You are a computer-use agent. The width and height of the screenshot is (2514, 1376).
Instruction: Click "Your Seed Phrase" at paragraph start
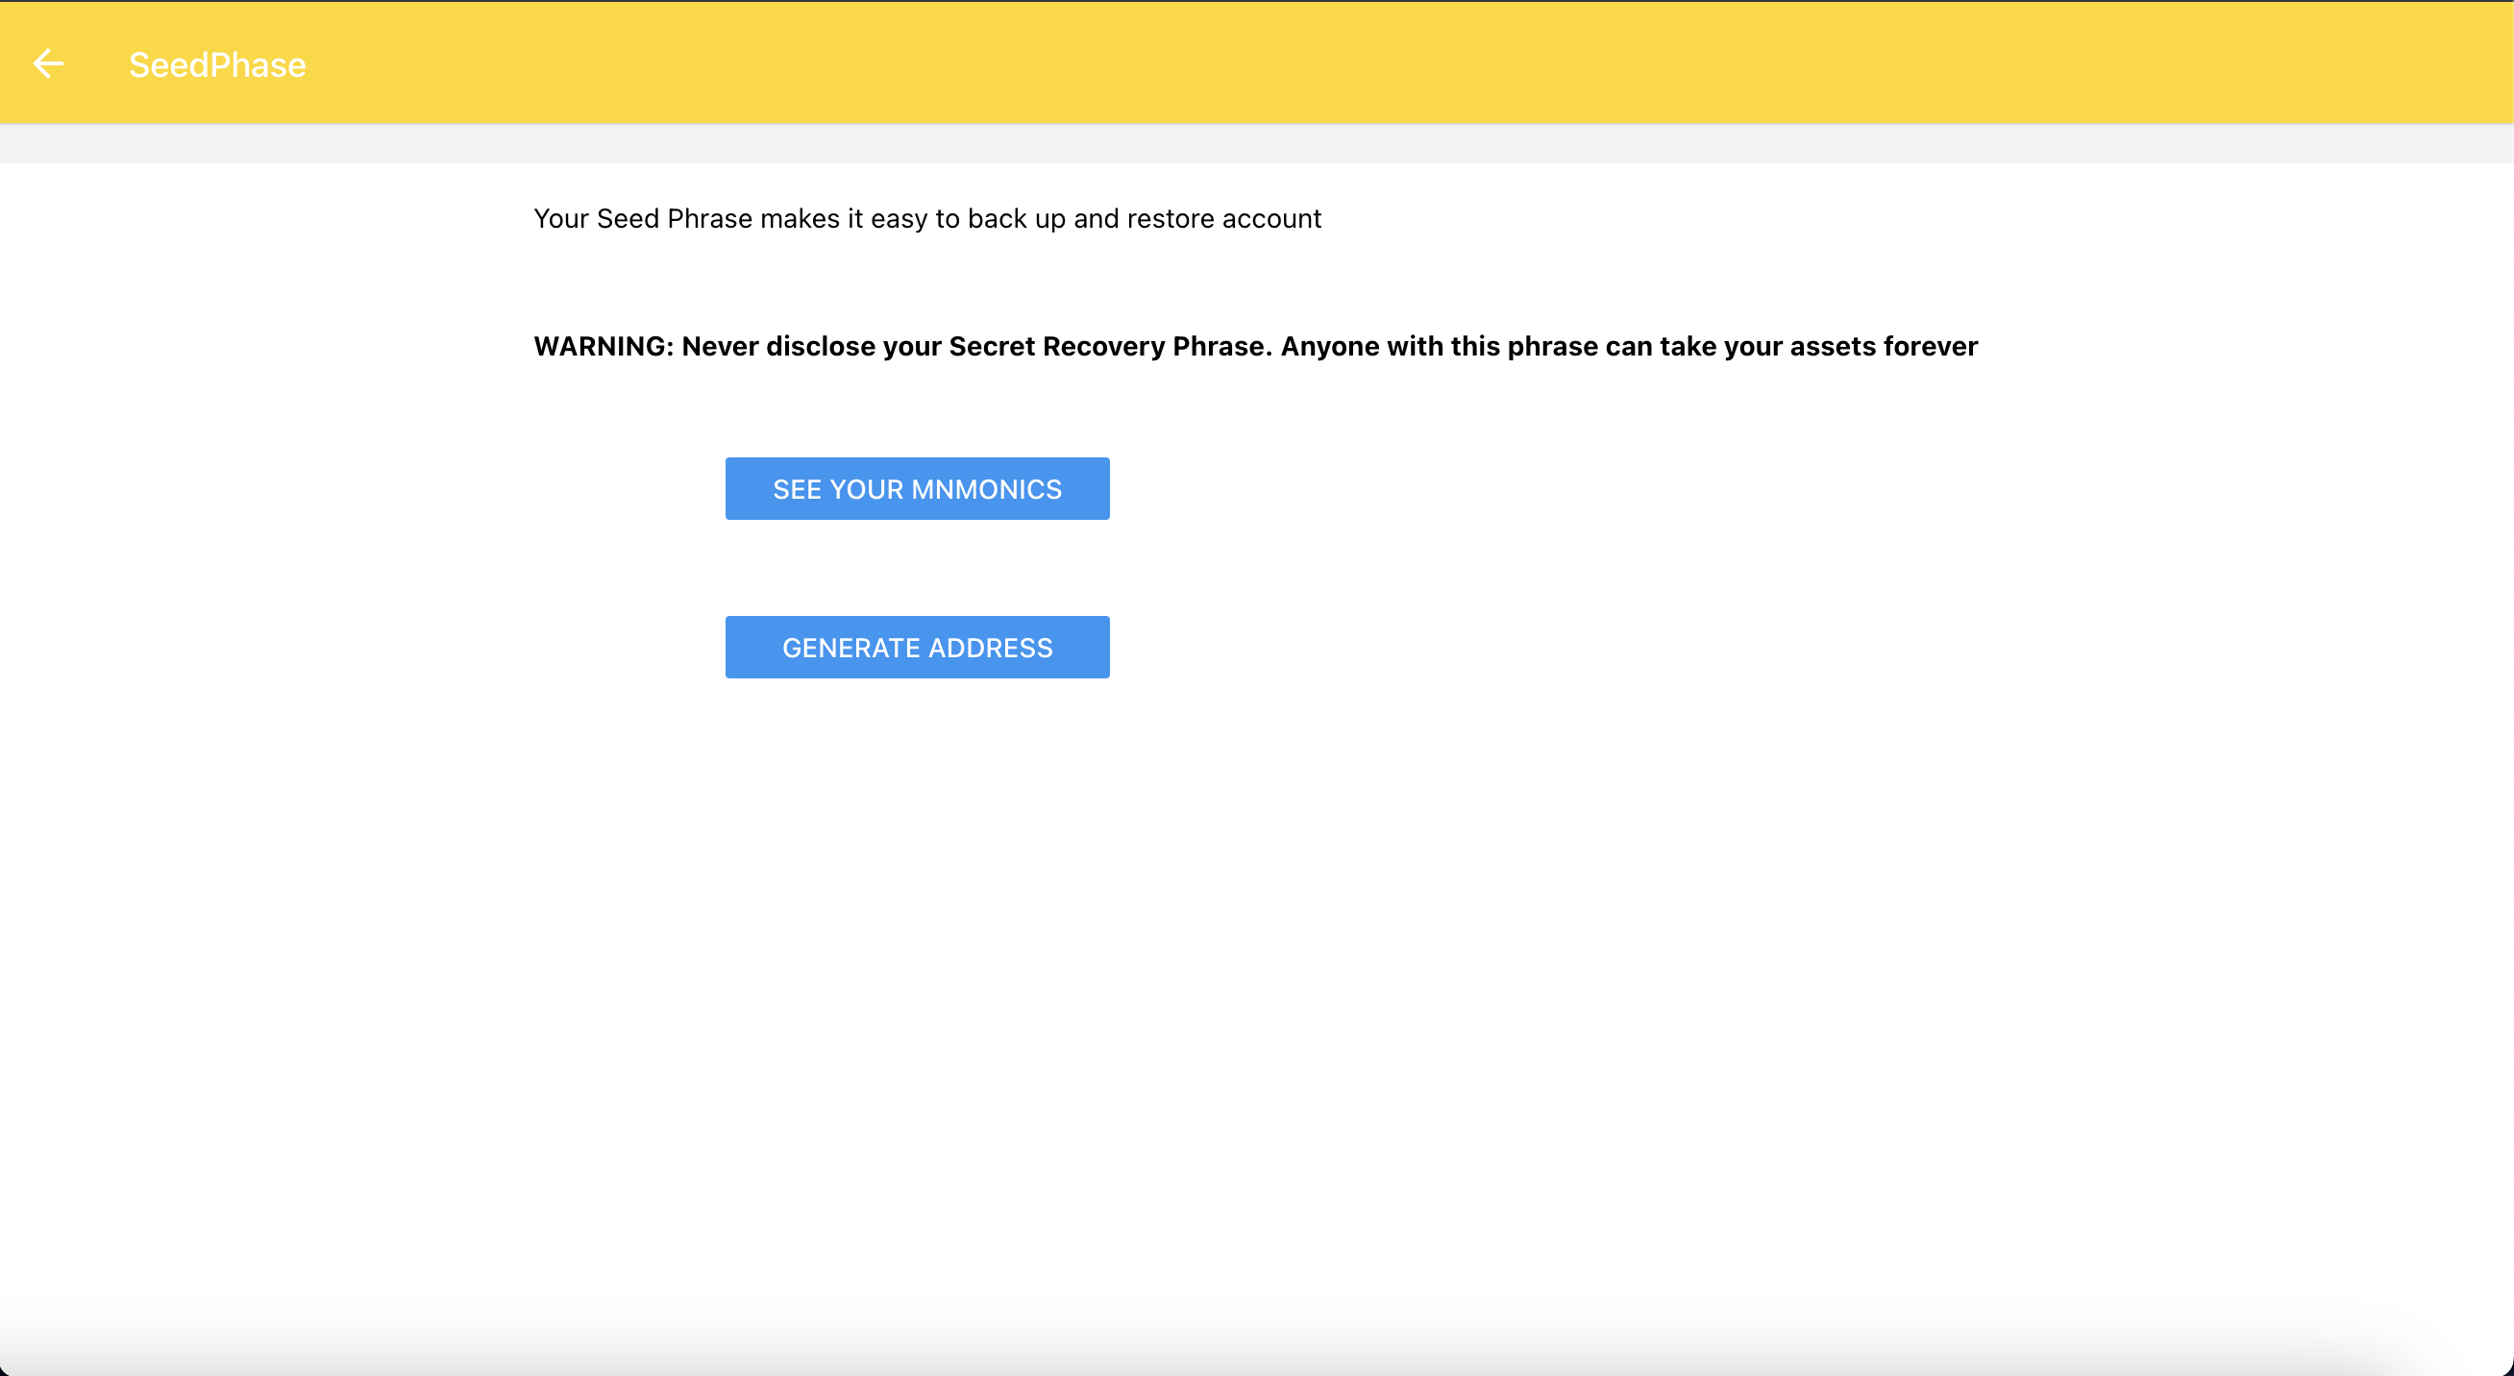point(642,218)
